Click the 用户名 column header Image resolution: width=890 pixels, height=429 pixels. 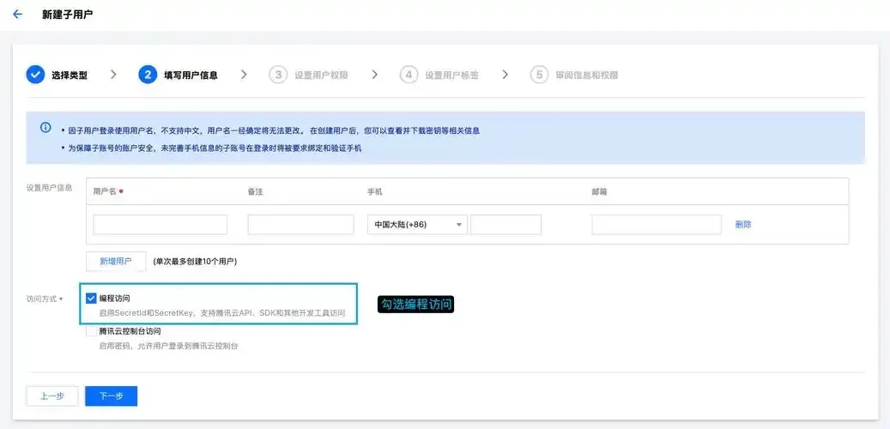[105, 192]
